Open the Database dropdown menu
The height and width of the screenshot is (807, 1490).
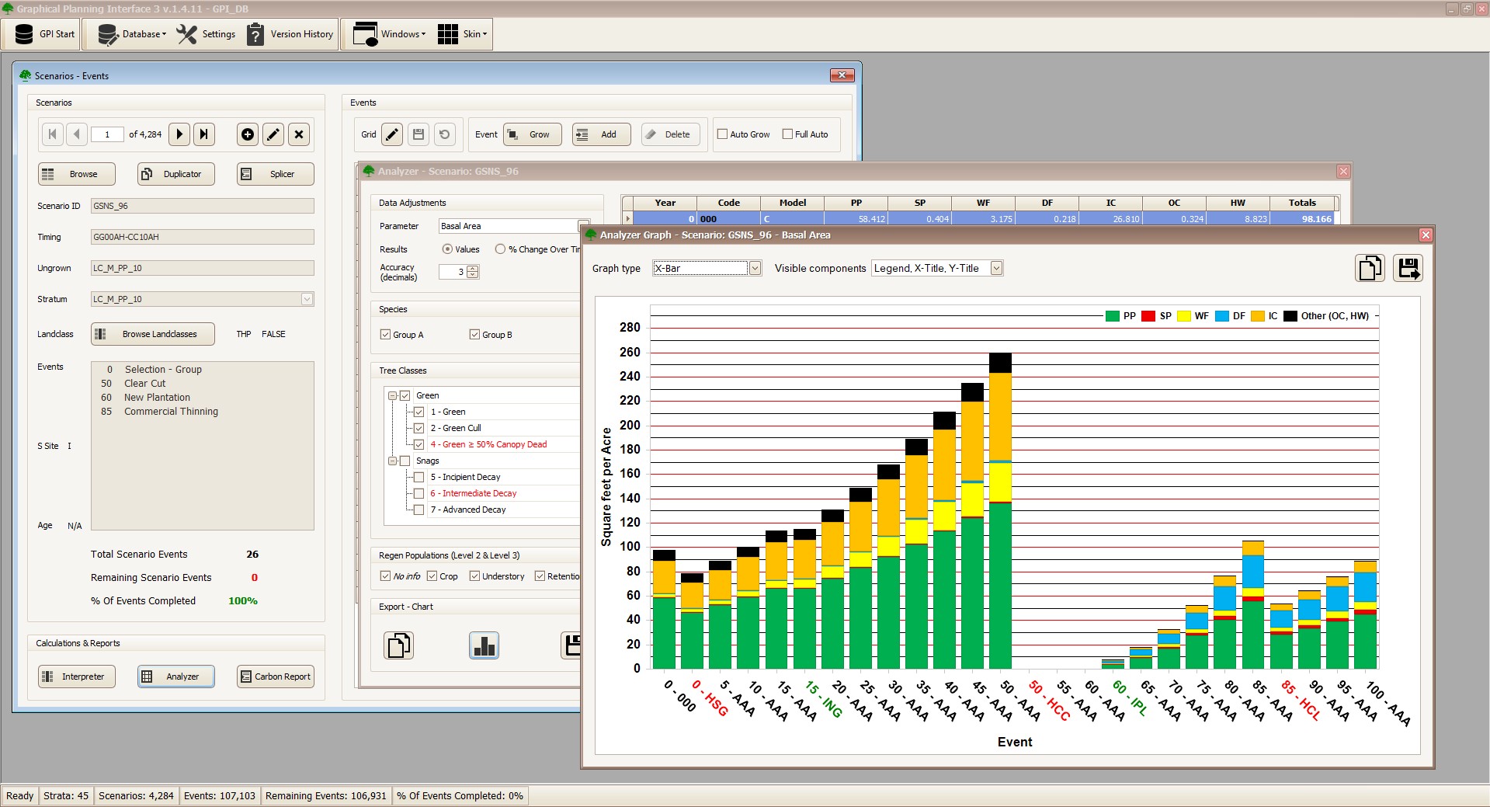[131, 34]
